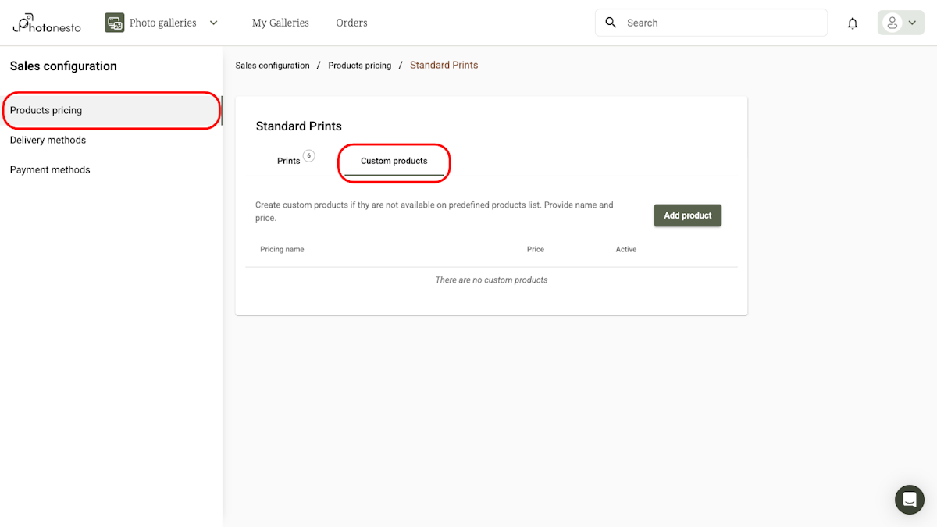Open the chat support widget
Screen dimensions: 937x527
pos(909,499)
